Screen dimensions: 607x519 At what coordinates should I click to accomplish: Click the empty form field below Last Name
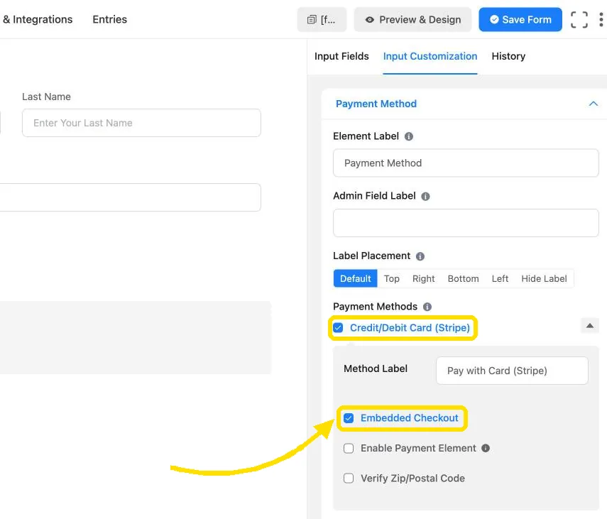[130, 197]
